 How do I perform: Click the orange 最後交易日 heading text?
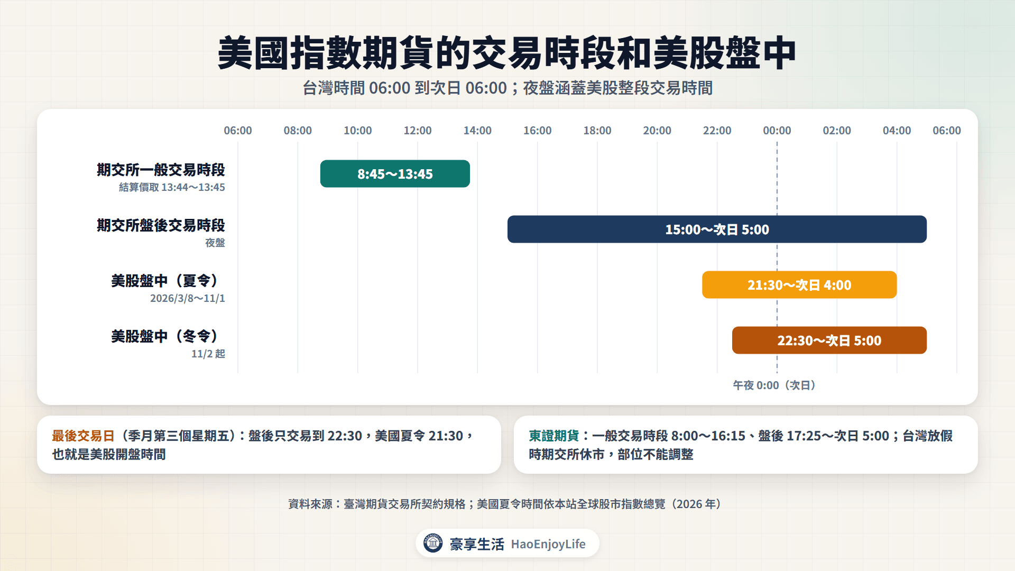point(84,436)
